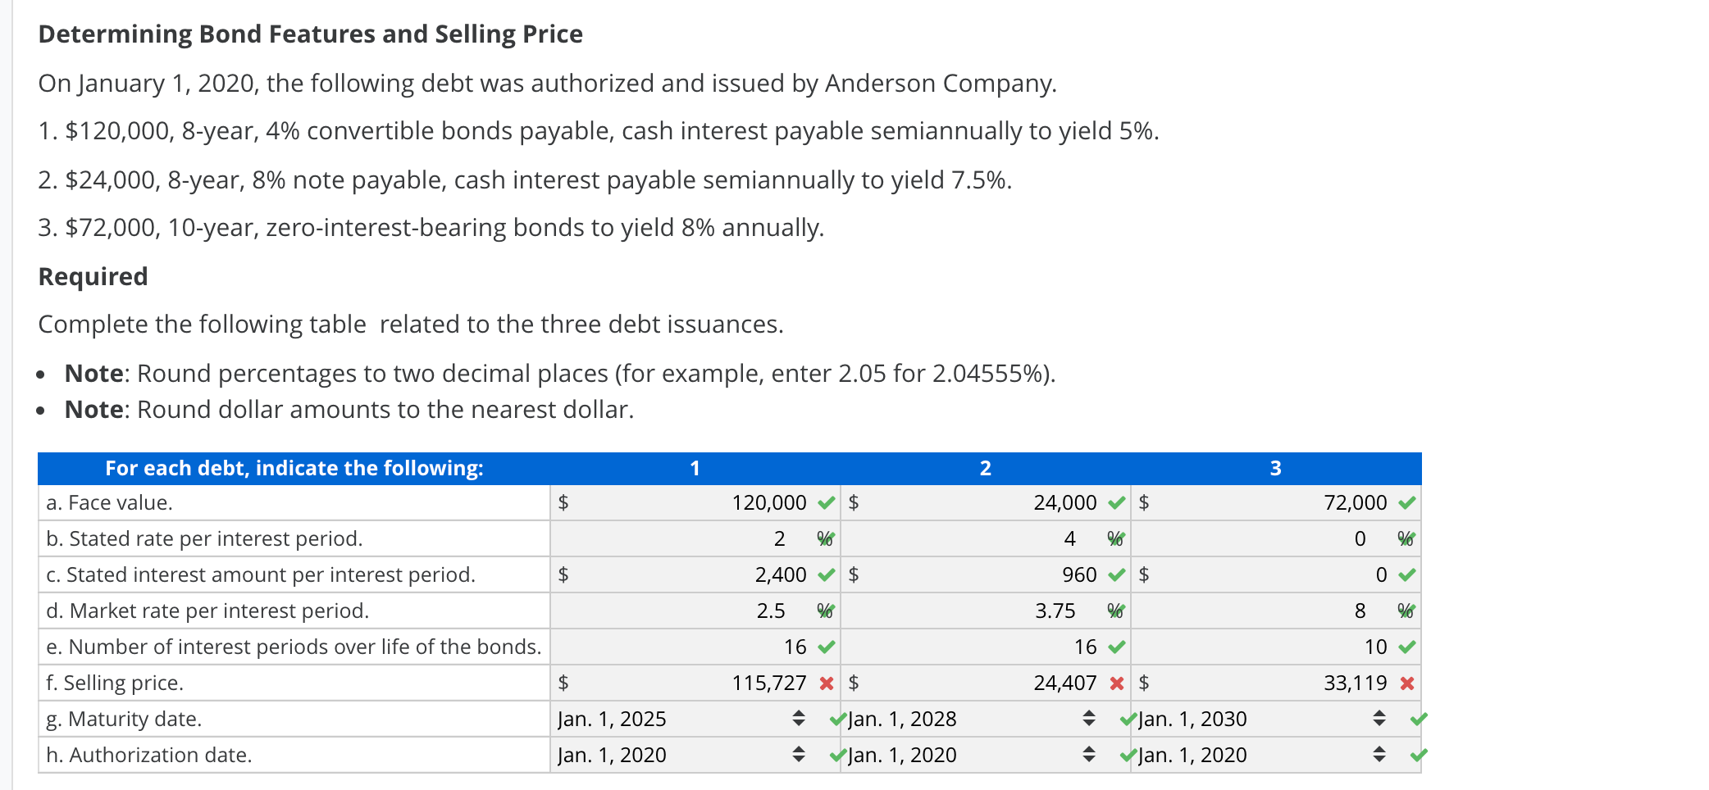The image size is (1709, 790).
Task: Click the green checkmark beside 72,000 face value
Action: pos(1407,502)
